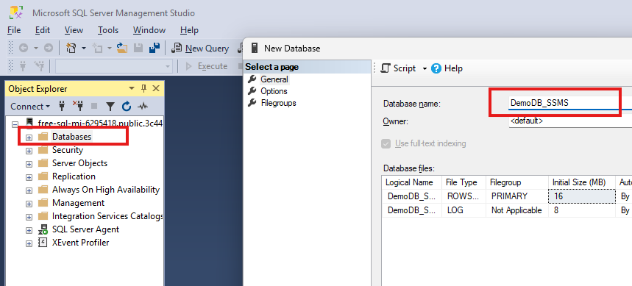Open the File menu

coord(14,30)
